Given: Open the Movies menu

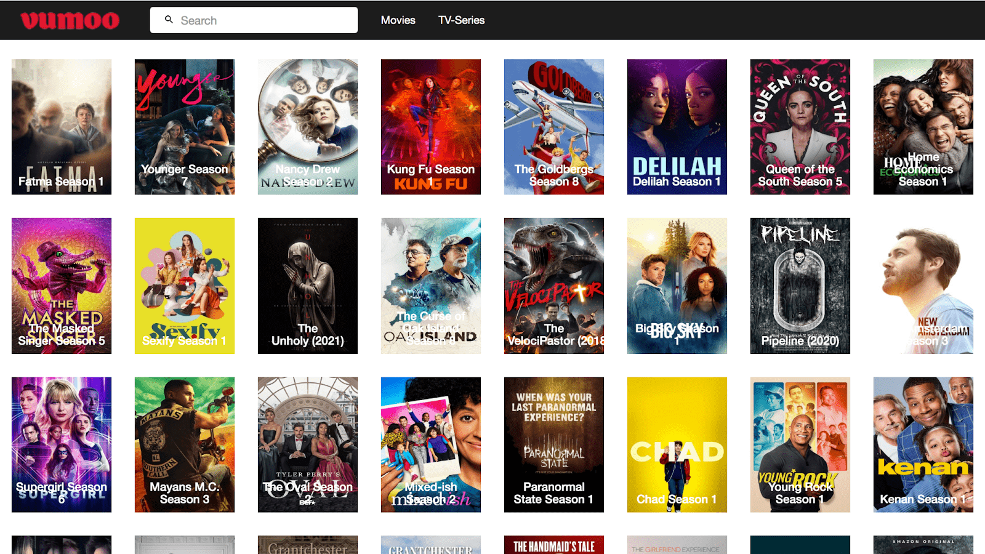Looking at the screenshot, I should (x=398, y=20).
